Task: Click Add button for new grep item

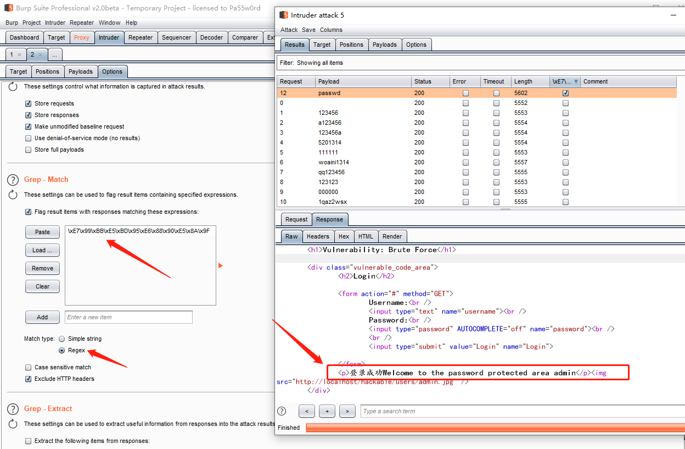Action: tap(42, 317)
